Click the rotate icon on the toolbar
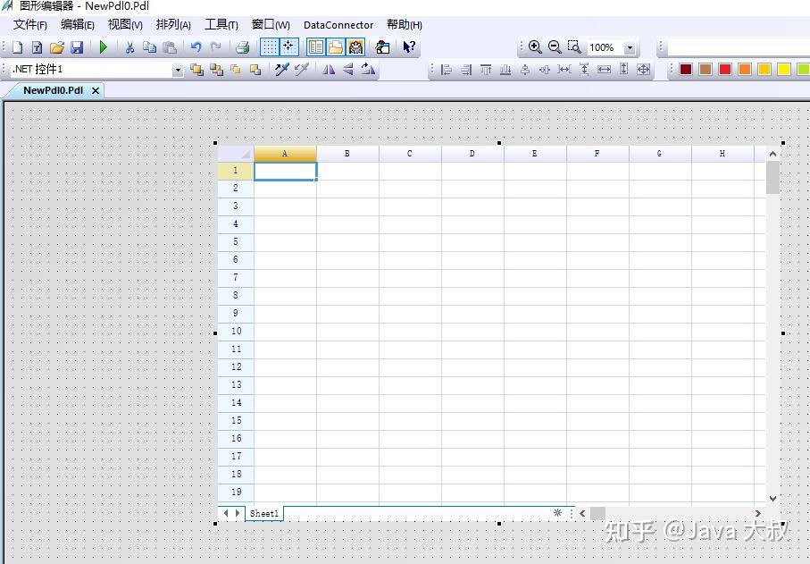 coord(367,69)
